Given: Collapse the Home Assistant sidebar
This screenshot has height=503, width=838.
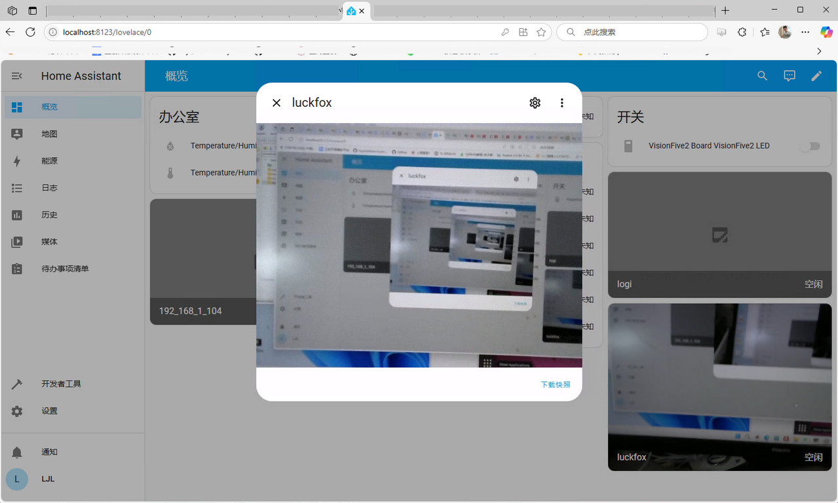Looking at the screenshot, I should coord(17,76).
